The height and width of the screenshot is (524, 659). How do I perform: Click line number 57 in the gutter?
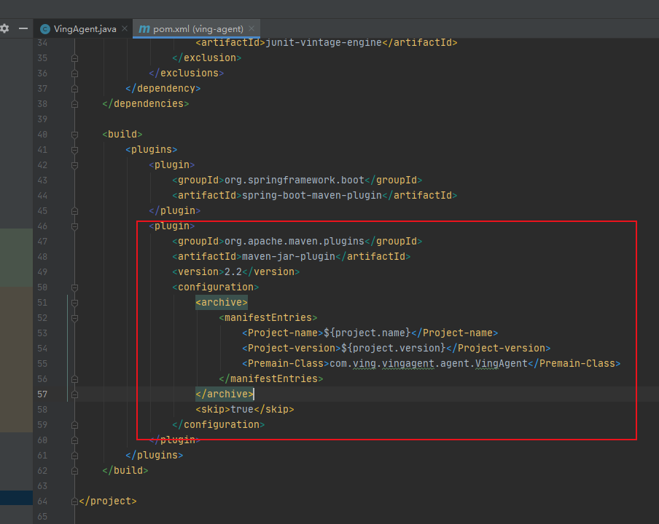click(42, 394)
